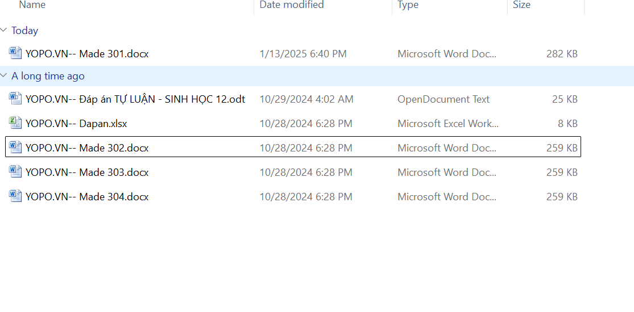
Task: Click the Word icon for Made 302.docx
Action: click(15, 147)
